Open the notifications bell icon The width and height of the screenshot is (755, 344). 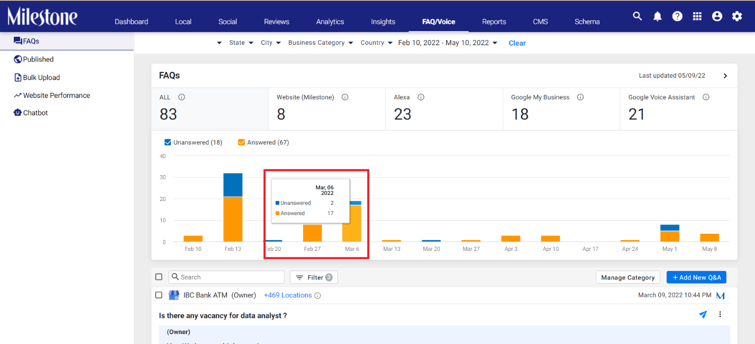point(657,16)
